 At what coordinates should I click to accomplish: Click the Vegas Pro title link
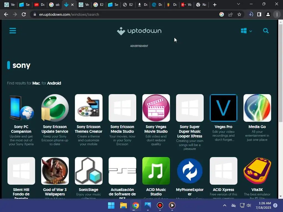(223, 127)
